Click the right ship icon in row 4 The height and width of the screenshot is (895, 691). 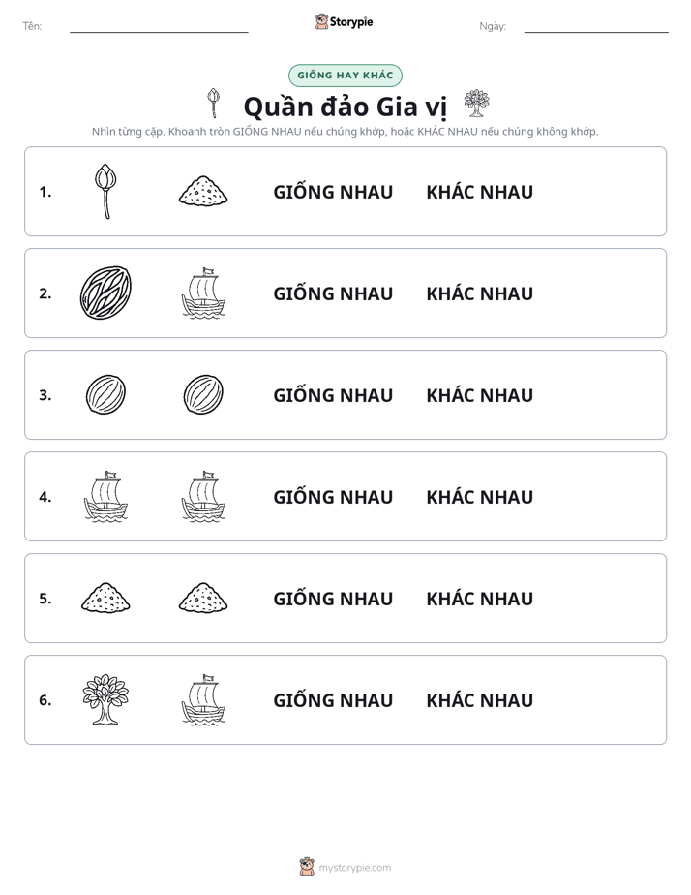(203, 496)
